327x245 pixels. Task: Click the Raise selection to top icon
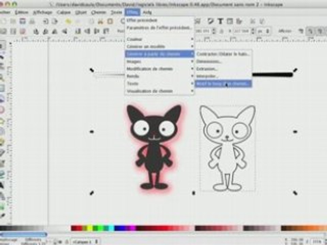[106, 31]
